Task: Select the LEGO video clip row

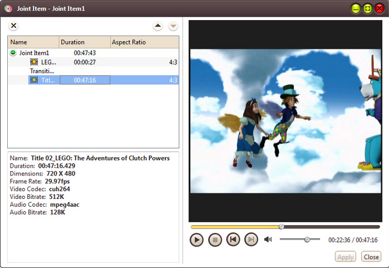Action: pyautogui.click(x=49, y=62)
